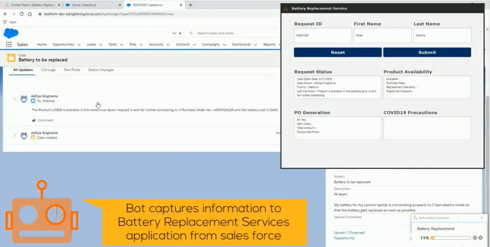The height and width of the screenshot is (247, 490).
Task: Close the Control Room browser tab
Action: point(59,5)
